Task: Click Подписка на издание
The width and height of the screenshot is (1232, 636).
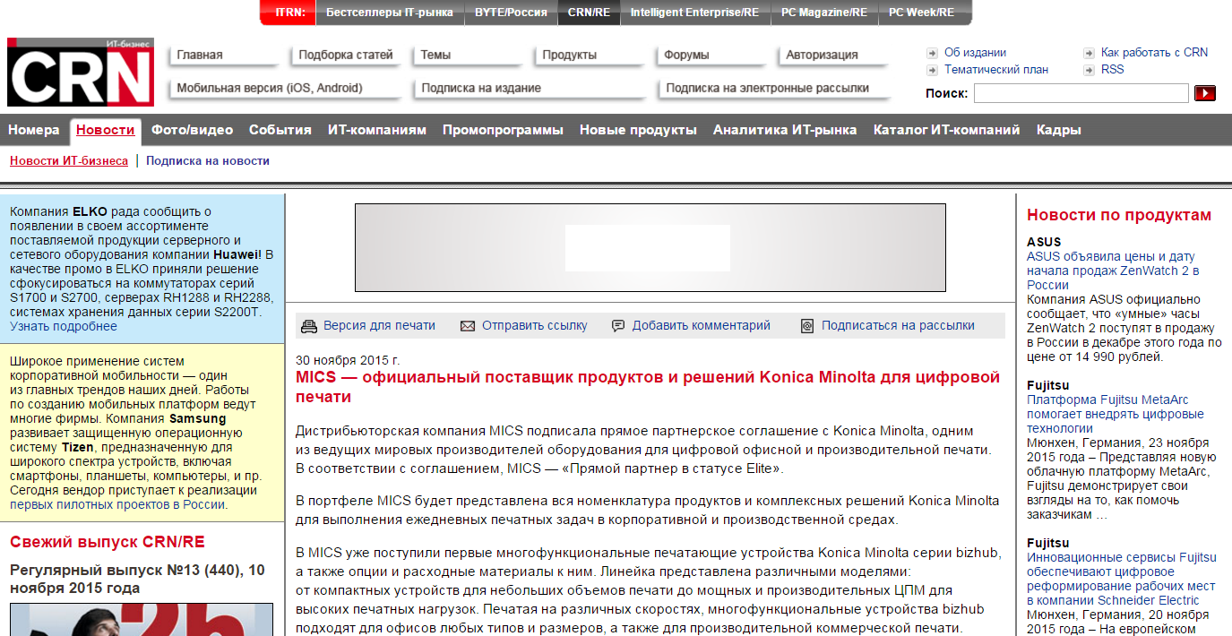Action: [x=529, y=88]
